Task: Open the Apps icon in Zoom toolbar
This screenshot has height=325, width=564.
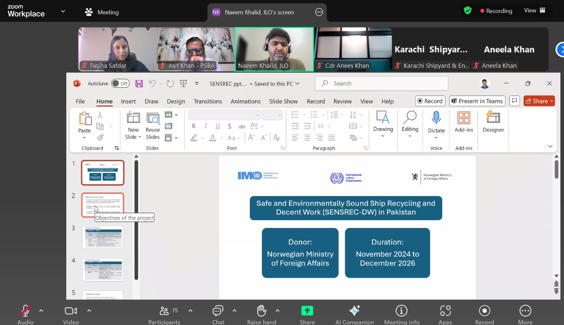Action: pyautogui.click(x=445, y=311)
